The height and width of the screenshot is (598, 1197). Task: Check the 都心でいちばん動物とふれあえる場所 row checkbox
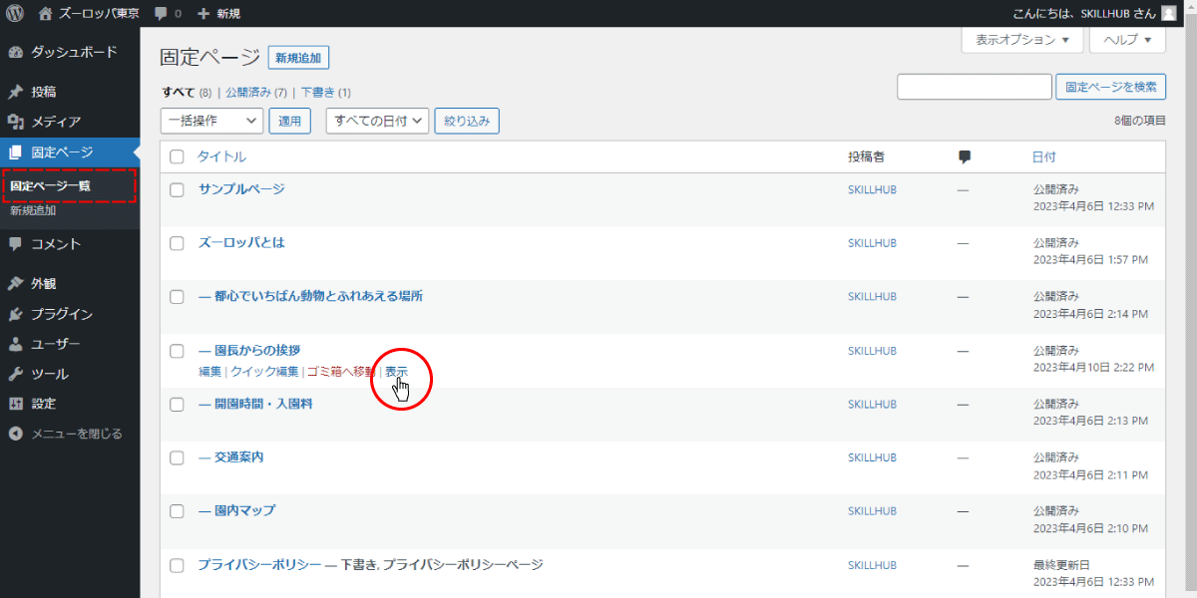click(x=177, y=297)
